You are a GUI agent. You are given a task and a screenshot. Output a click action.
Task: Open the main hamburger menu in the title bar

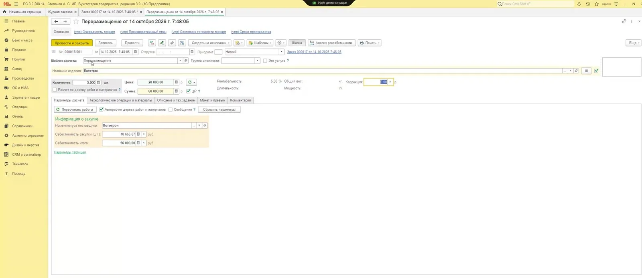coord(16,4)
